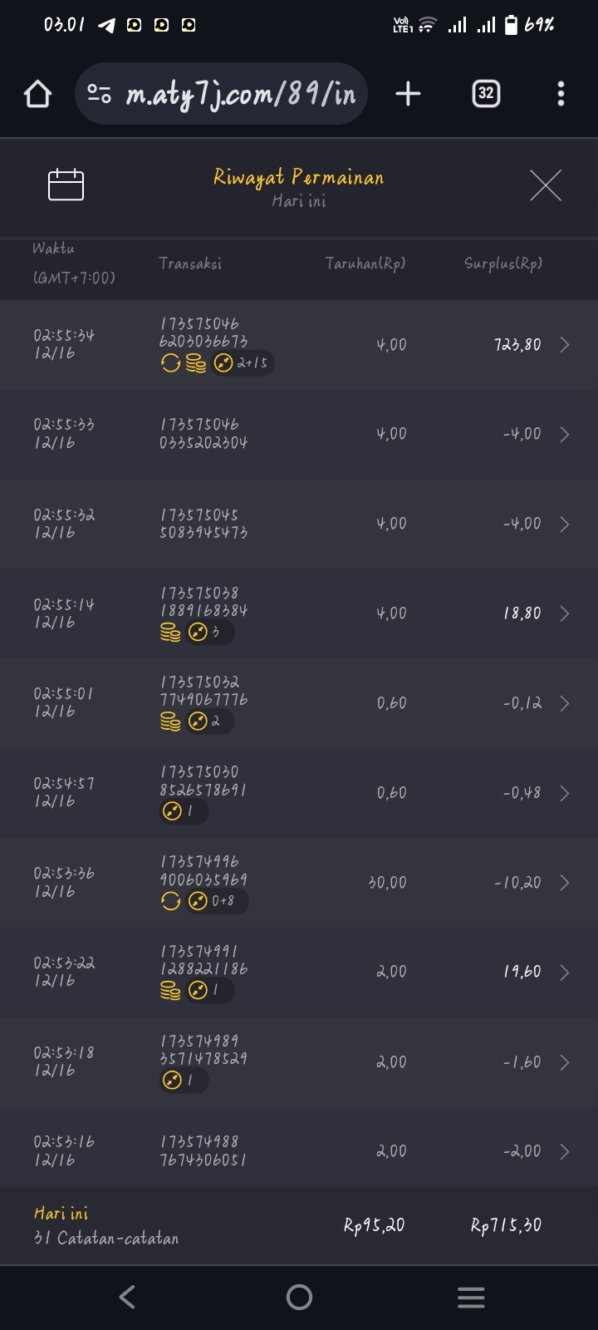This screenshot has width=598, height=1330.
Task: Open the calendar date picker icon
Action: click(66, 185)
